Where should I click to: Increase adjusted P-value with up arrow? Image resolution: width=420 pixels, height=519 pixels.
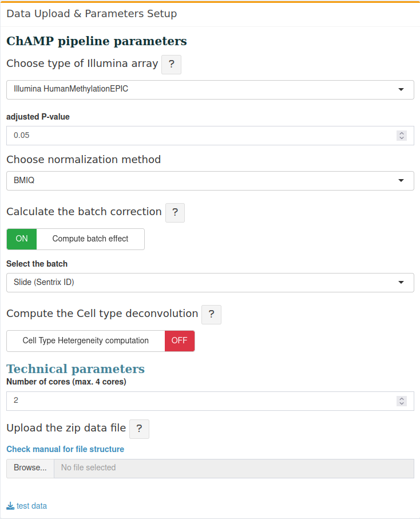click(x=402, y=133)
